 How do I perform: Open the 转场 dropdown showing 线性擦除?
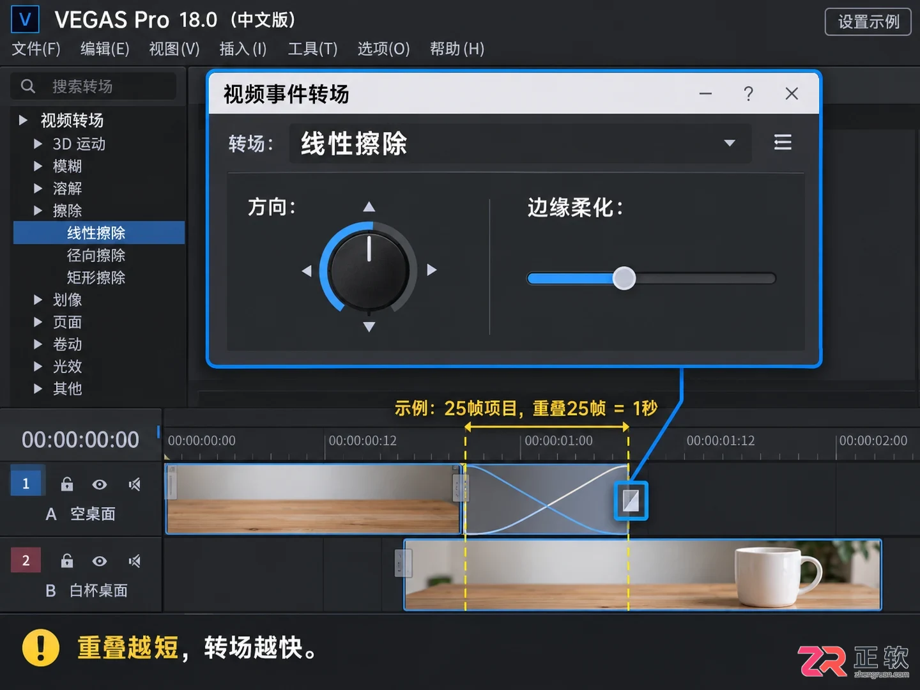(x=520, y=143)
